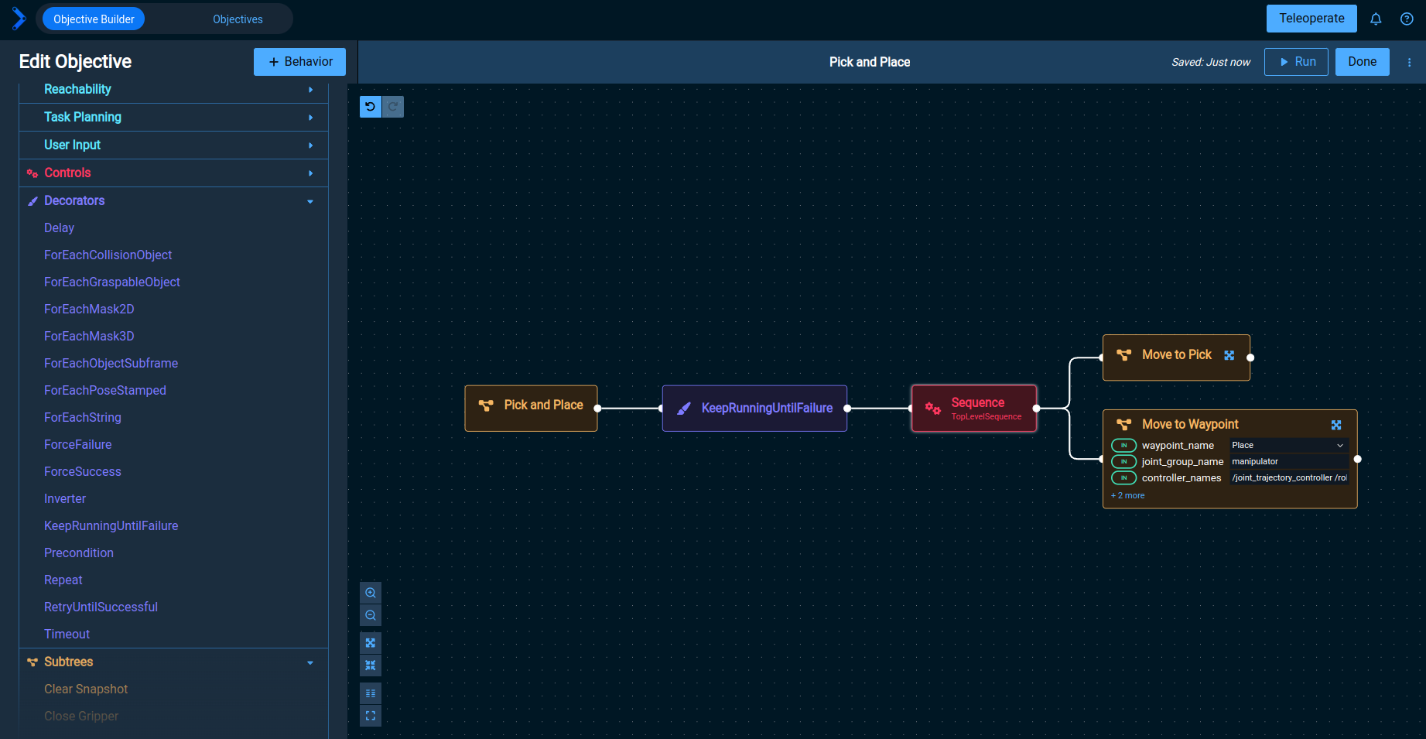Collapse all nodes icon in canvas toolbar

click(371, 665)
